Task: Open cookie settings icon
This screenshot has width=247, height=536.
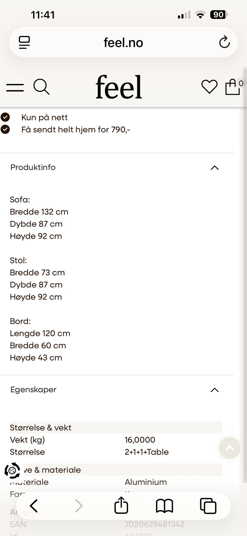Action: click(12, 471)
